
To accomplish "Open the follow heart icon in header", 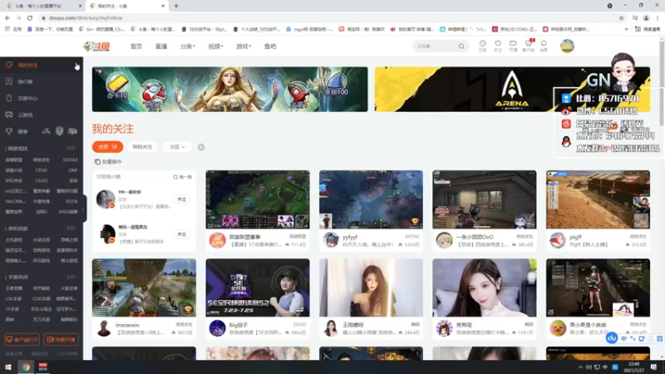I will (x=498, y=44).
